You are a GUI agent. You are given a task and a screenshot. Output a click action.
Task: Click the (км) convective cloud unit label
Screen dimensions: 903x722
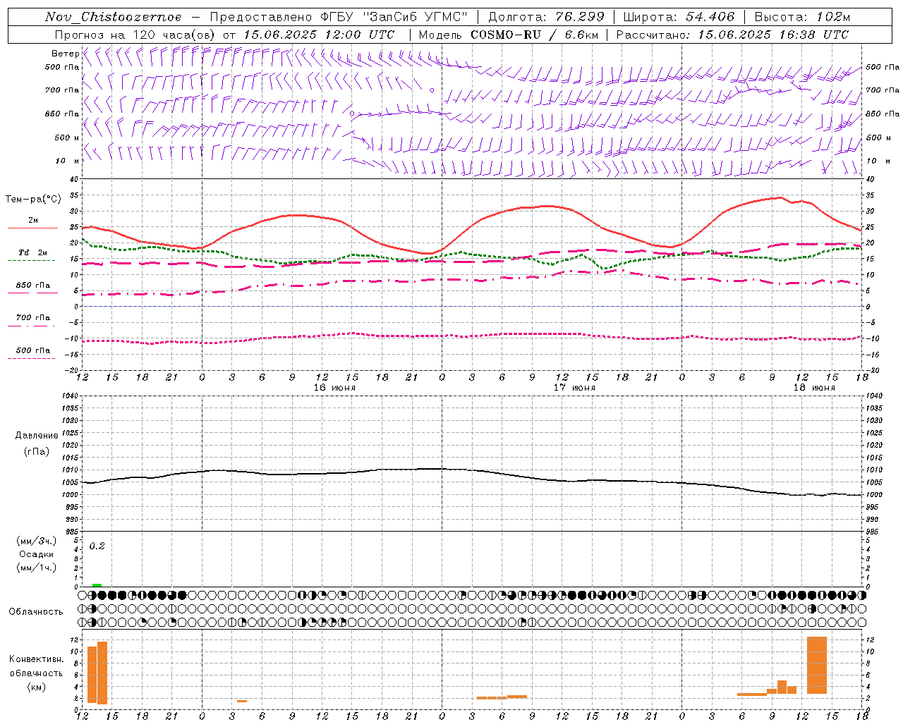click(x=36, y=687)
